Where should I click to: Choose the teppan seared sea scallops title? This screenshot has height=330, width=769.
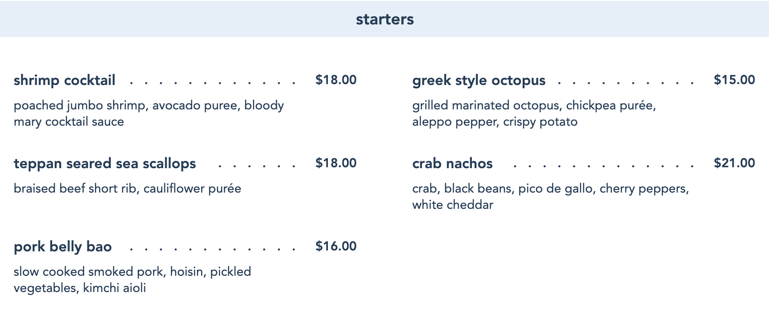pyautogui.click(x=105, y=164)
